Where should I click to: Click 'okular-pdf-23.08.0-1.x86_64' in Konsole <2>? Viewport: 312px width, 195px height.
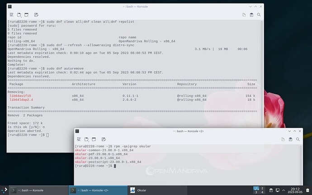click(101, 154)
